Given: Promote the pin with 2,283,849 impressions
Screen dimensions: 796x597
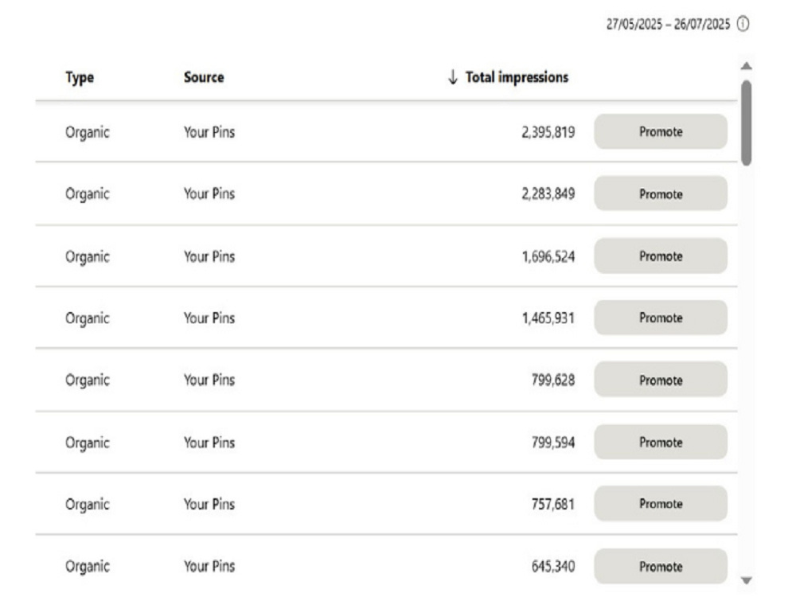Looking at the screenshot, I should point(661,193).
